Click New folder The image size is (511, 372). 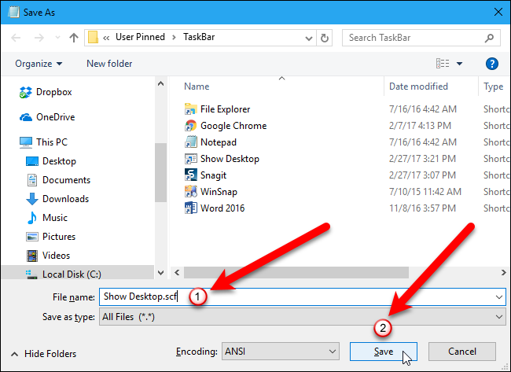click(109, 64)
